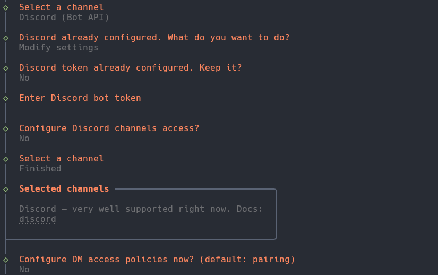
Task: Click the diamond marker beside "Discord already configured" prompt
Action: pyautogui.click(x=6, y=38)
